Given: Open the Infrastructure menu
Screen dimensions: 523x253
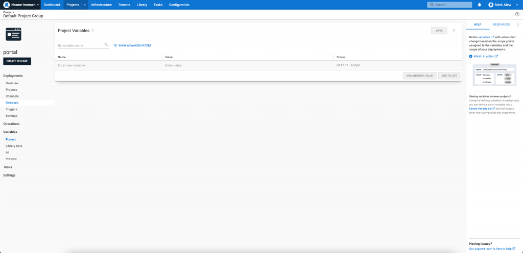Looking at the screenshot, I should 102,5.
